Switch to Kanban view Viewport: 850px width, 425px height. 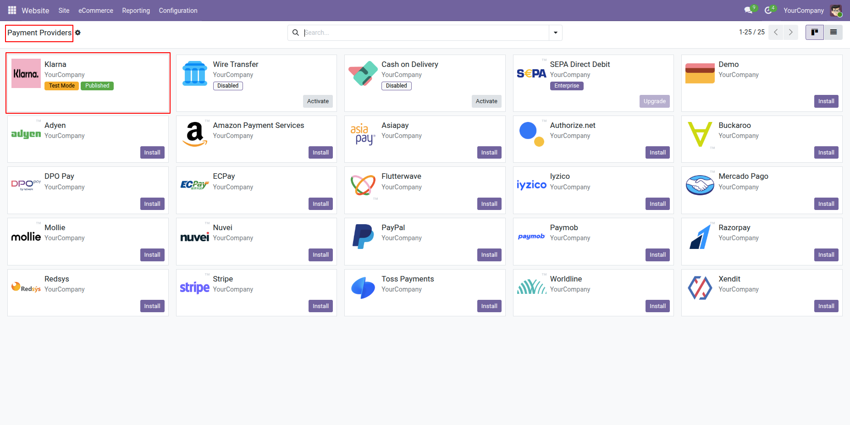[815, 32]
